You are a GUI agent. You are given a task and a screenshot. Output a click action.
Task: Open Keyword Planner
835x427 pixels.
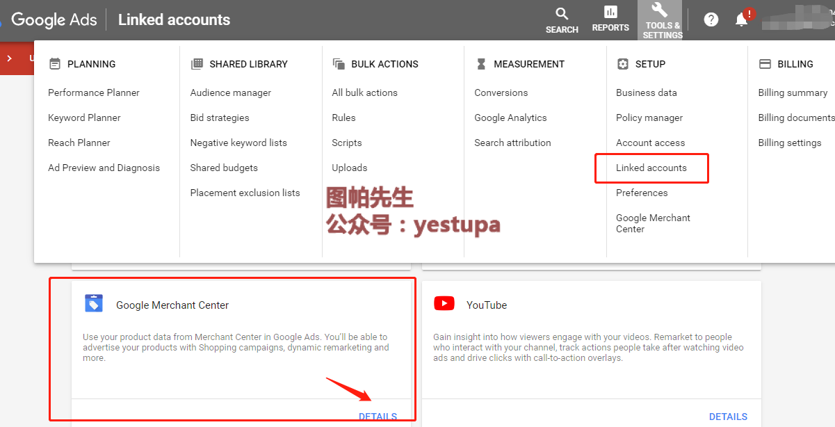[x=84, y=118]
